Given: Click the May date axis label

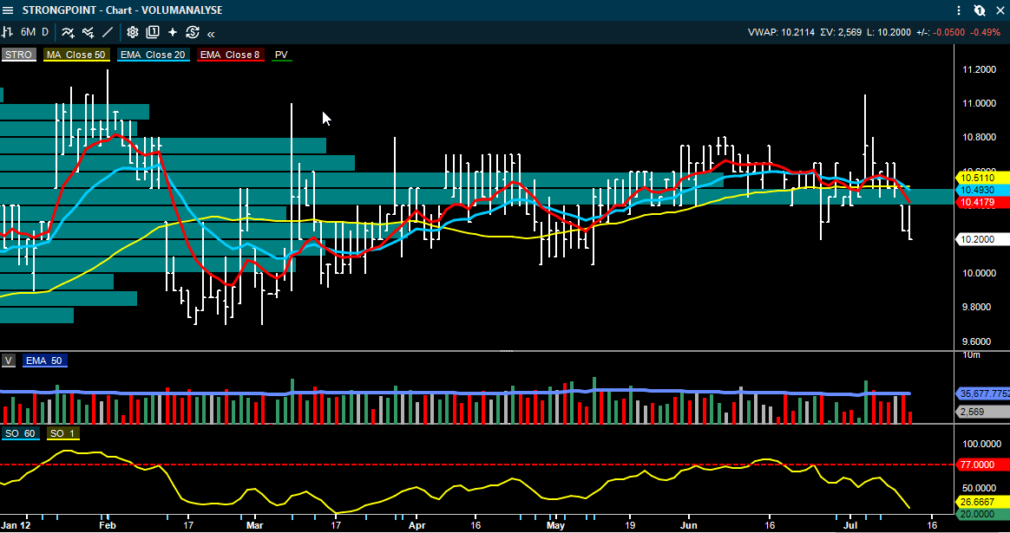Looking at the screenshot, I should (555, 525).
